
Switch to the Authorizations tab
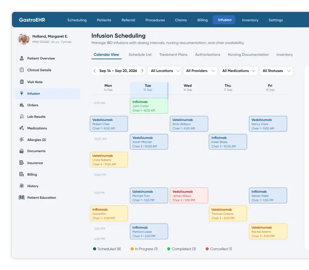point(208,54)
